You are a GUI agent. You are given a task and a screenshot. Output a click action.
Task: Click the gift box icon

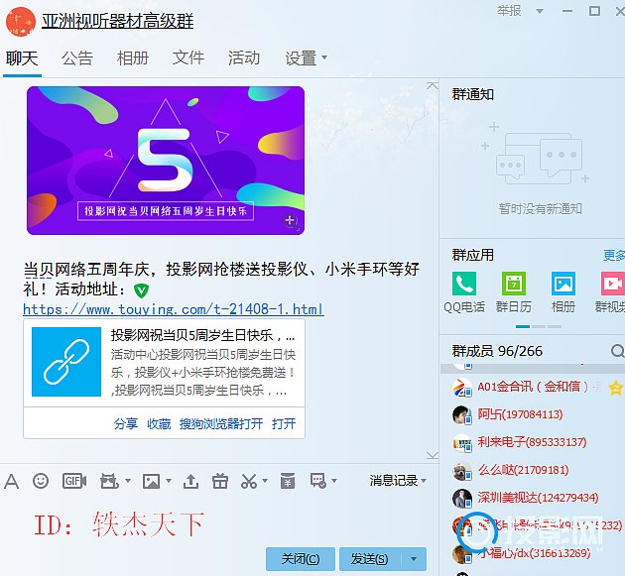(219, 481)
